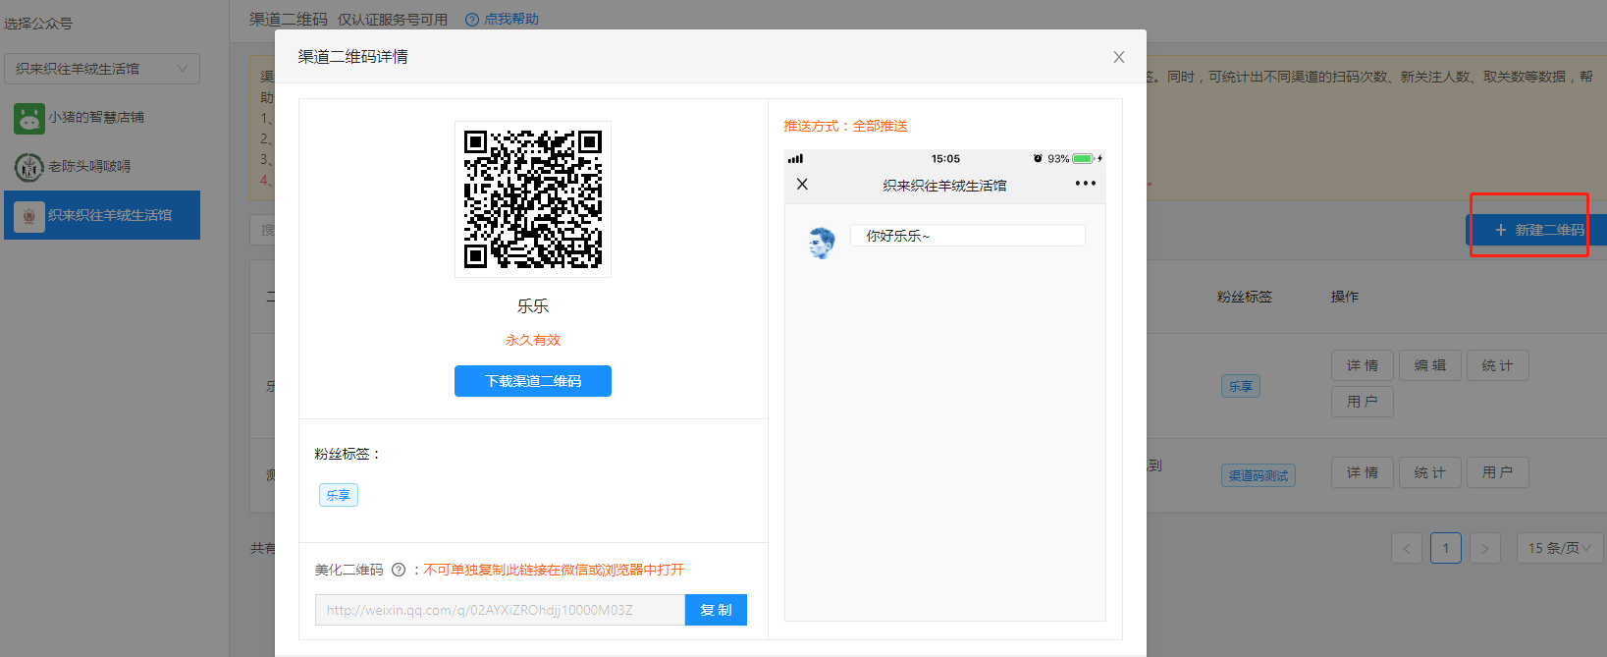Click the alarm icon in phone status bar
The height and width of the screenshot is (657, 1607).
(x=1038, y=158)
